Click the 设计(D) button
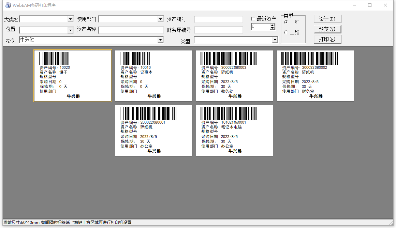 [x=327, y=19]
